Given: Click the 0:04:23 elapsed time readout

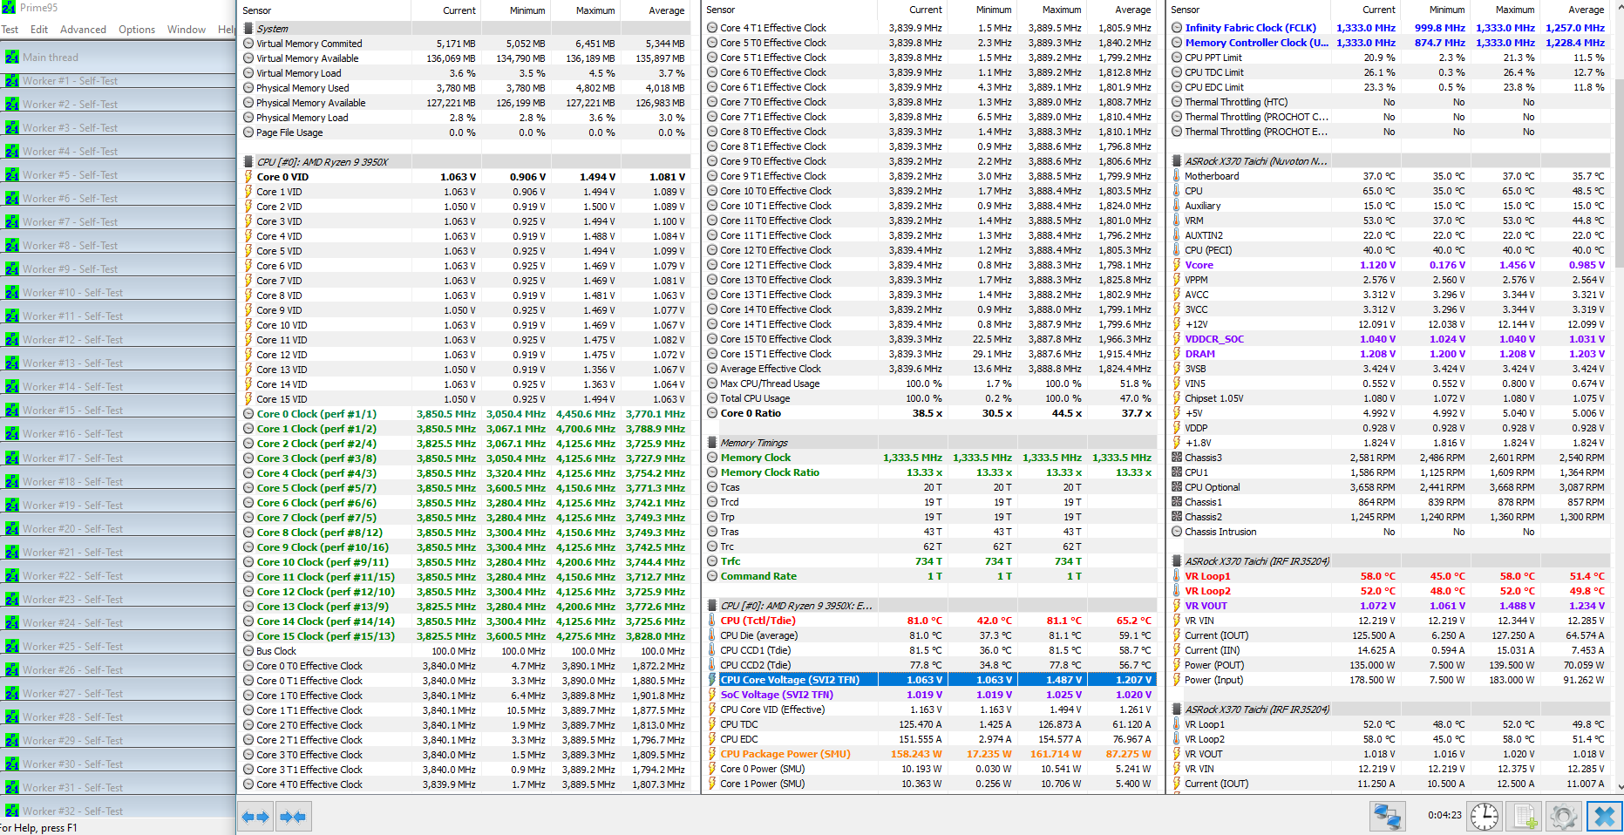Looking at the screenshot, I should 1444,816.
